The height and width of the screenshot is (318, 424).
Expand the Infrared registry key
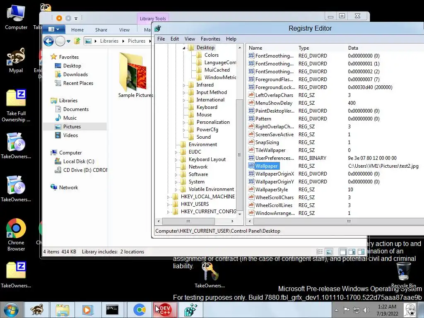[x=184, y=85]
